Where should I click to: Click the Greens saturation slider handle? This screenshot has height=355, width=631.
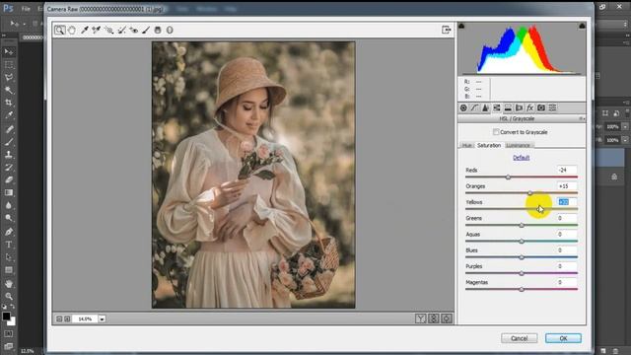[x=522, y=226]
